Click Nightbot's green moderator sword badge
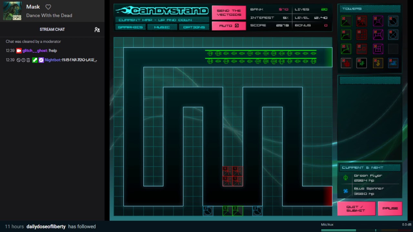Screen dimensions: 413x232 tap(35, 60)
